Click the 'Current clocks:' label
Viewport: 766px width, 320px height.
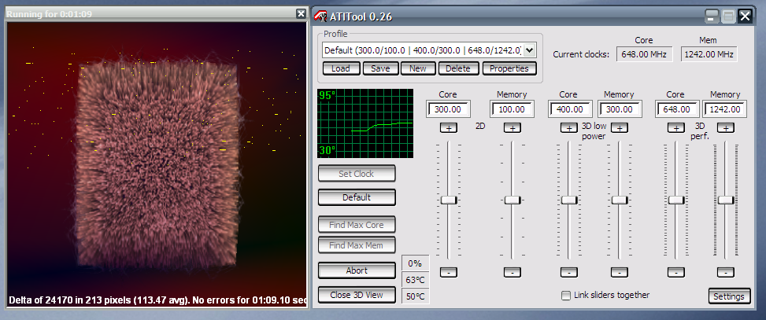tap(581, 54)
